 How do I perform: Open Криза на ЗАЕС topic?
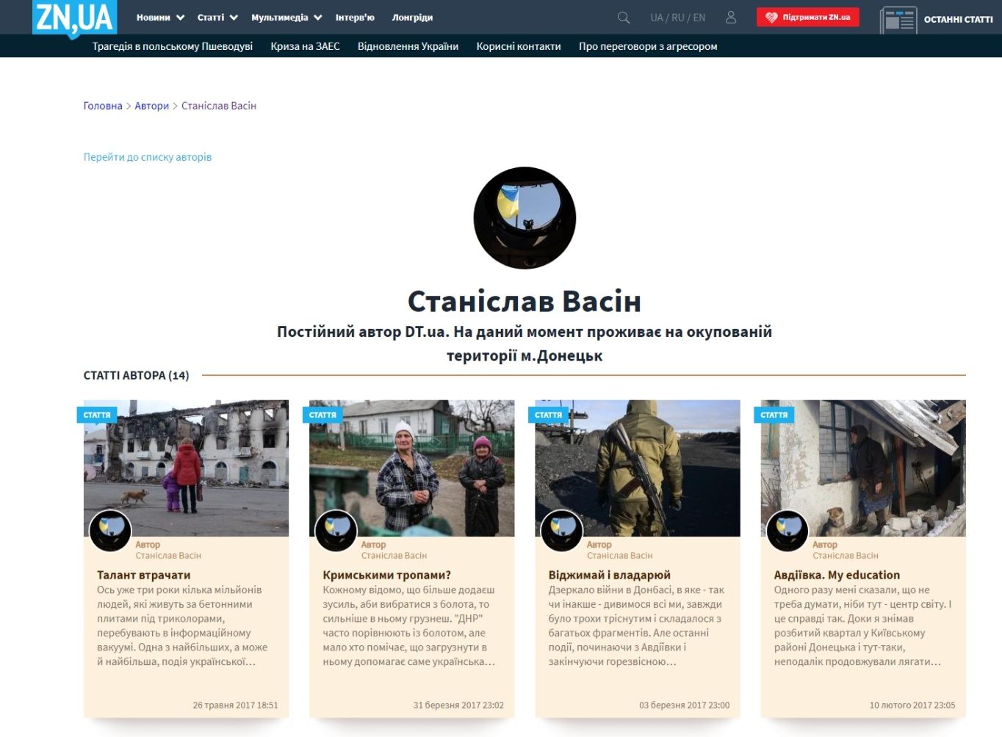pyautogui.click(x=305, y=46)
